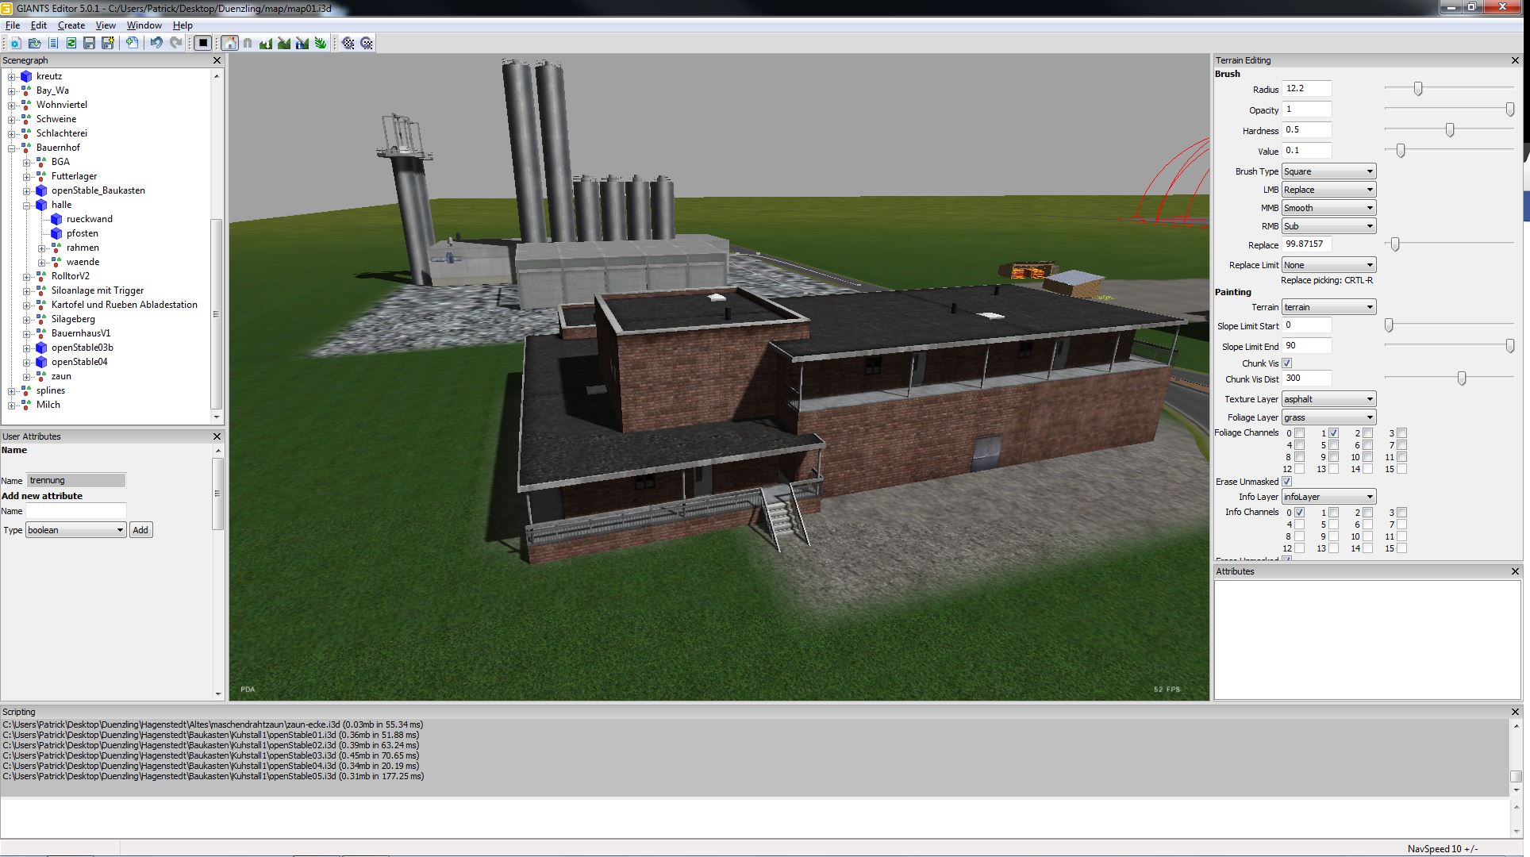
Task: Click the blue lined document toolbar icon
Action: [x=53, y=43]
